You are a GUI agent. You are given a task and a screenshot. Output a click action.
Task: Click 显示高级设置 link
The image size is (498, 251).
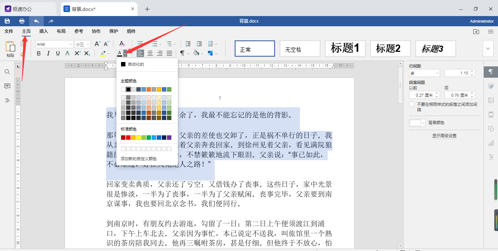point(444,136)
